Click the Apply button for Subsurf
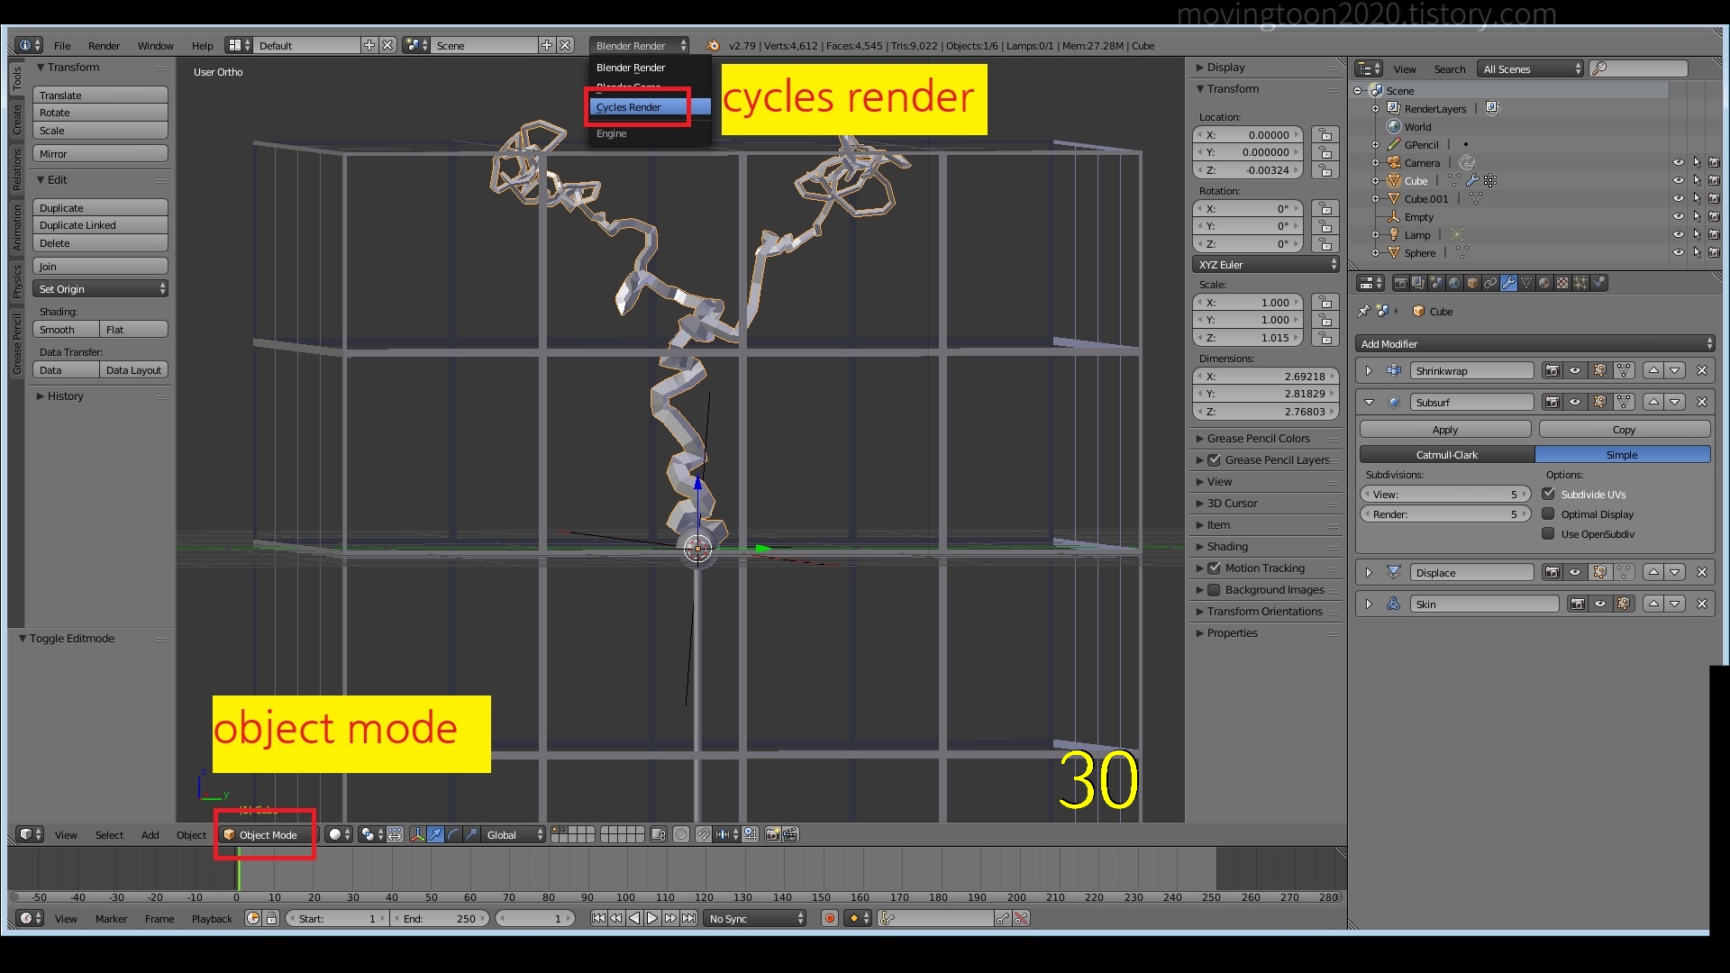Viewport: 1730px width, 973px height. click(1445, 429)
